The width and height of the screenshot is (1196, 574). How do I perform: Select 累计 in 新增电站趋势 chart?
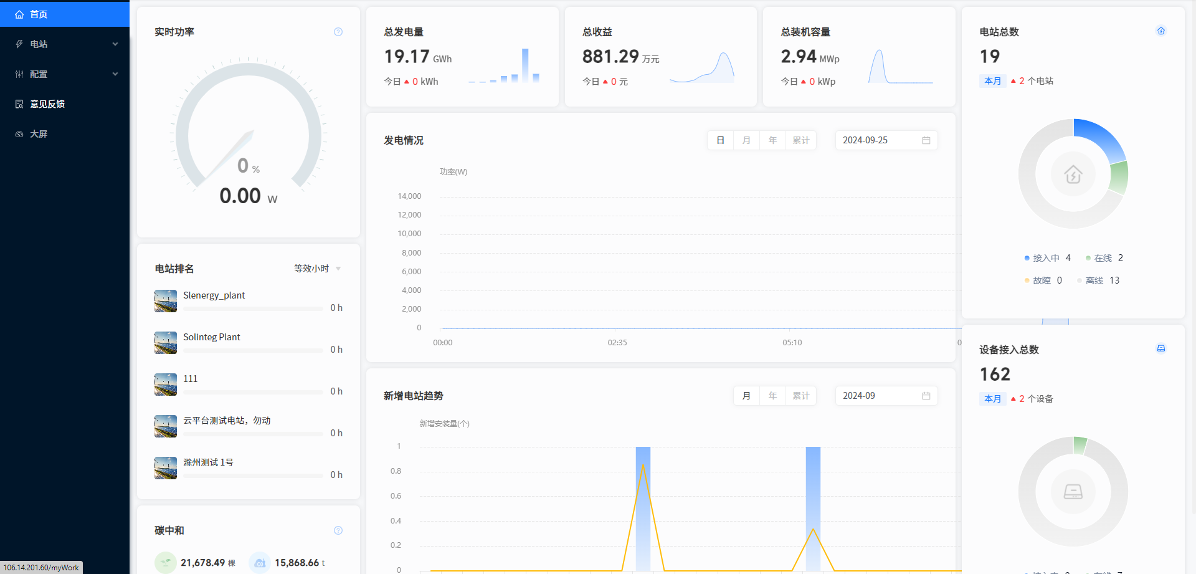800,396
